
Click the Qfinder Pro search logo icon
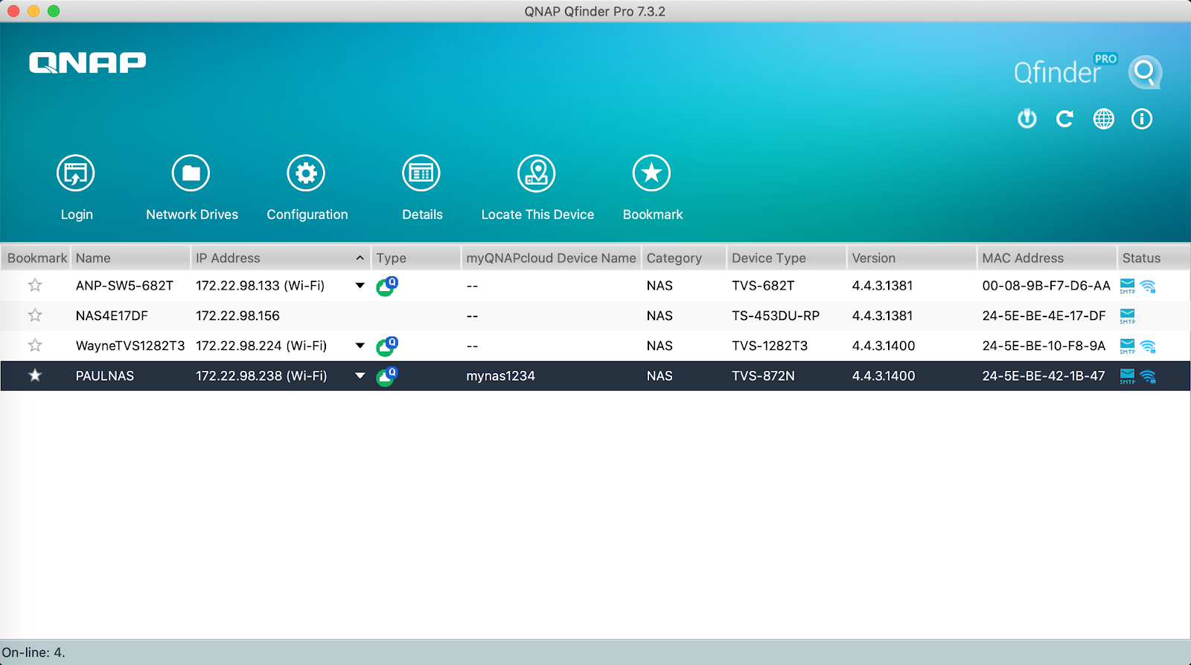[1145, 72]
